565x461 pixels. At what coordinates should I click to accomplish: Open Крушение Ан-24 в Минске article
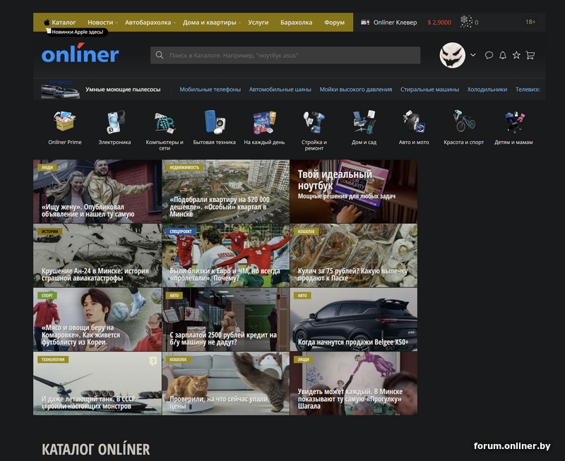coord(97,256)
